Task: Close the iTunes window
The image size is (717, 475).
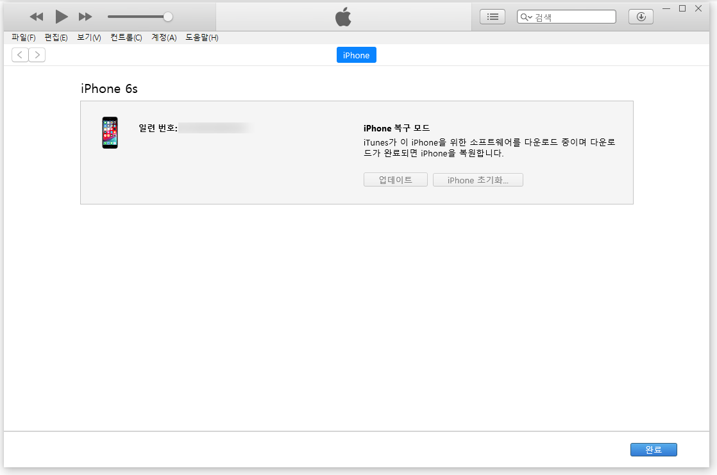Action: (698, 8)
